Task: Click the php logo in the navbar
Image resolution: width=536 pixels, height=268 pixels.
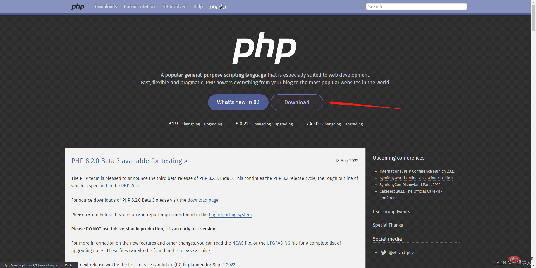Action: click(78, 6)
